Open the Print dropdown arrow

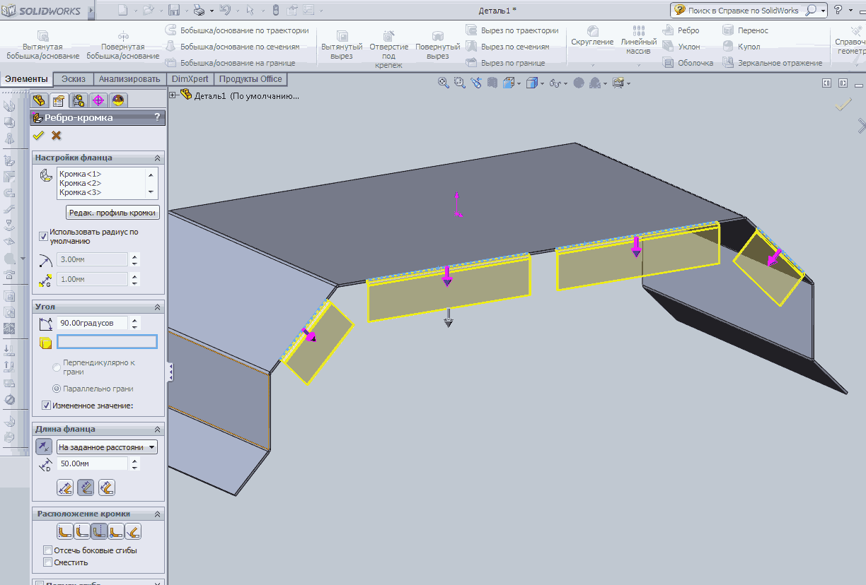211,11
